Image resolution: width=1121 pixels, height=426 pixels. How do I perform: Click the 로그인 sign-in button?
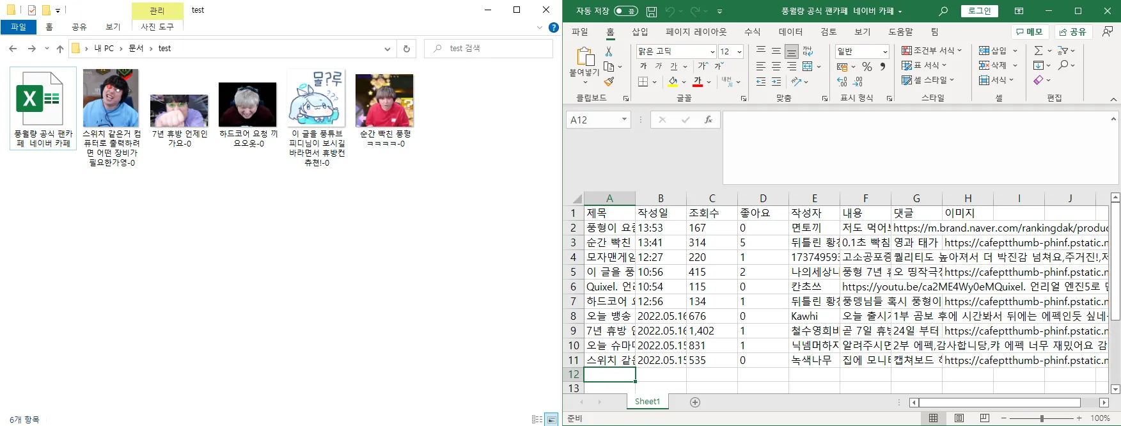[x=980, y=11]
